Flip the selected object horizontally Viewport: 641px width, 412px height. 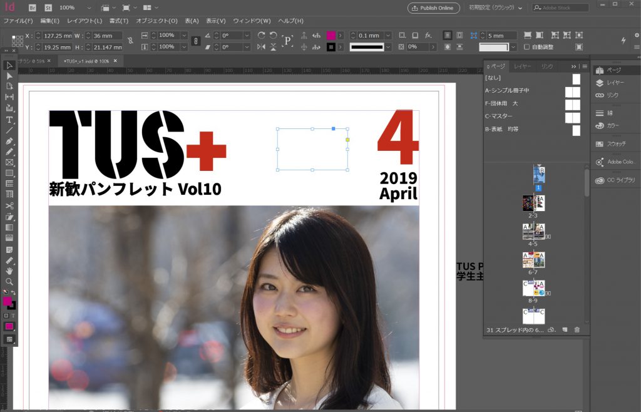(261, 47)
